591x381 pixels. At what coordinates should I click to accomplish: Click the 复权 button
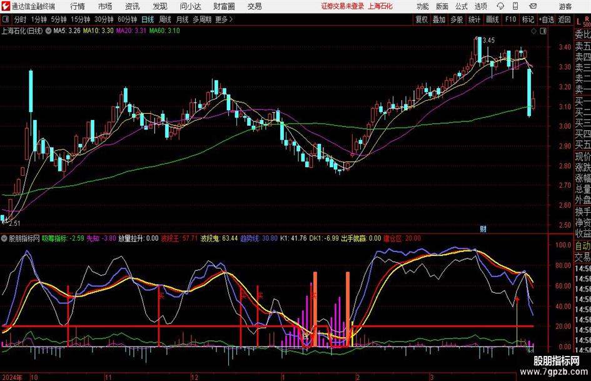point(422,19)
